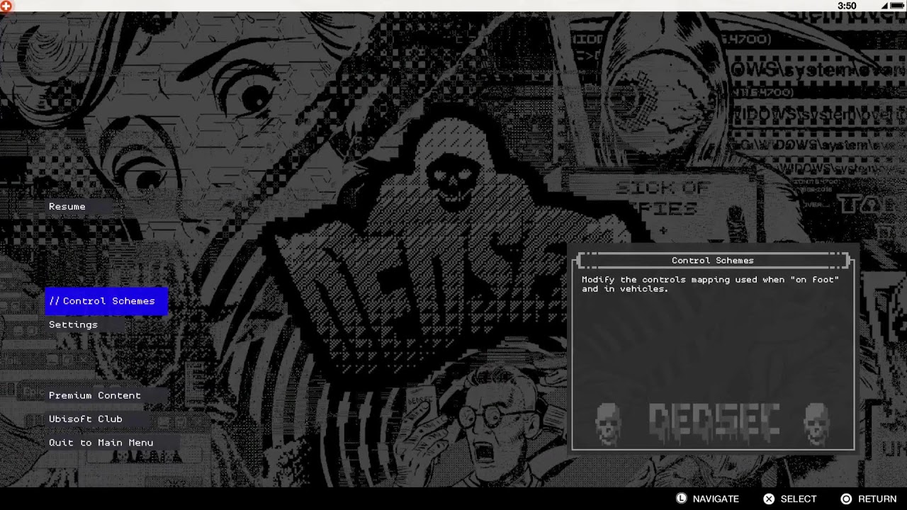Screen dimensions: 907x510
Task: Click the 3:50 clock in status bar
Action: (847, 6)
